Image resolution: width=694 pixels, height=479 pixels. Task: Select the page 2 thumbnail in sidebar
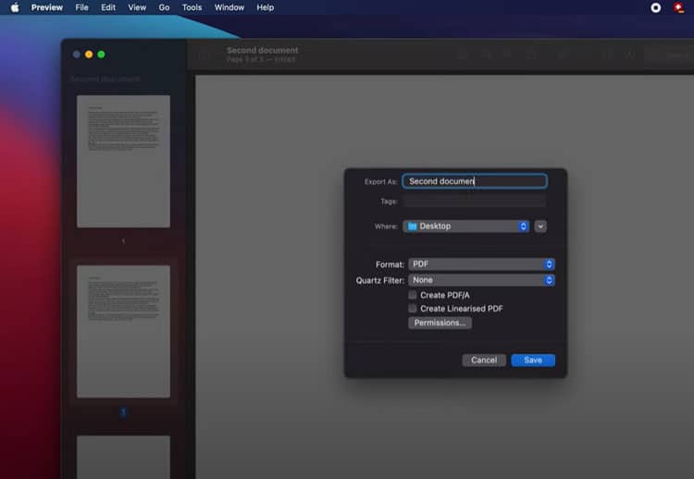pyautogui.click(x=123, y=331)
